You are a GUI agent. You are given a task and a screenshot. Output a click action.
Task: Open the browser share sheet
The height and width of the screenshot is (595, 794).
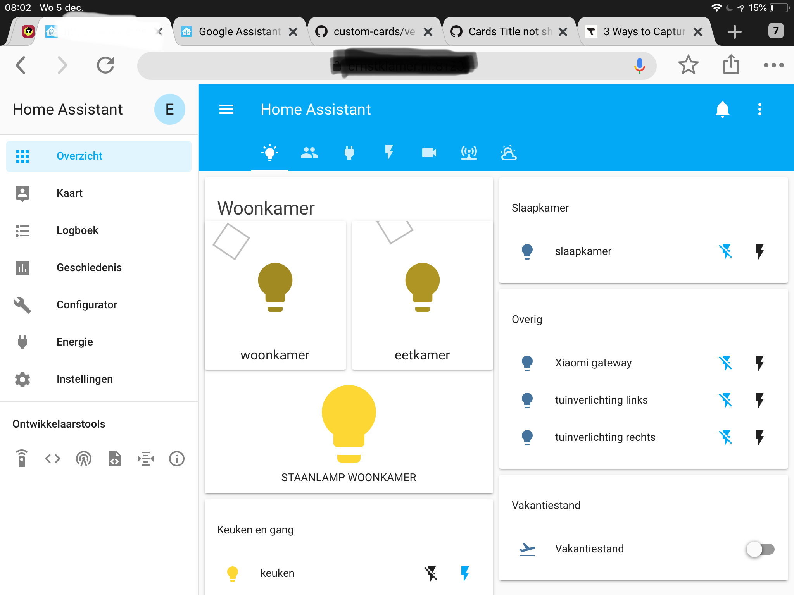(x=731, y=64)
